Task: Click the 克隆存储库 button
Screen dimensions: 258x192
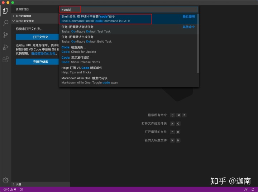Action: (x=37, y=62)
